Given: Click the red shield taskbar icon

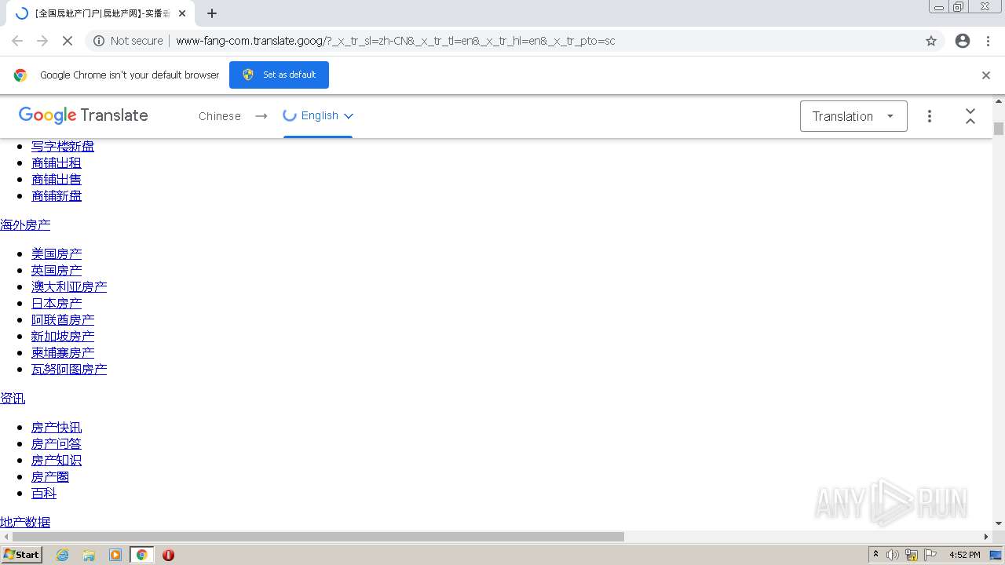Looking at the screenshot, I should tap(168, 555).
